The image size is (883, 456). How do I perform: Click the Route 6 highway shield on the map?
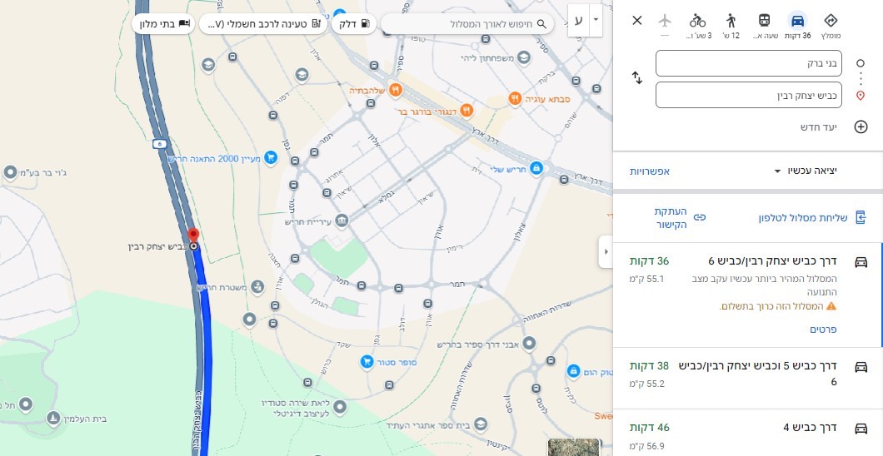point(159,145)
